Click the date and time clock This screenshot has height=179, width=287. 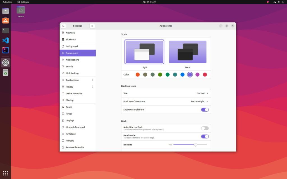click(x=149, y=2)
